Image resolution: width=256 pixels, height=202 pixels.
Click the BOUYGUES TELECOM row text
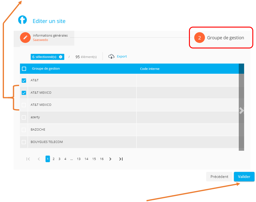(47, 142)
